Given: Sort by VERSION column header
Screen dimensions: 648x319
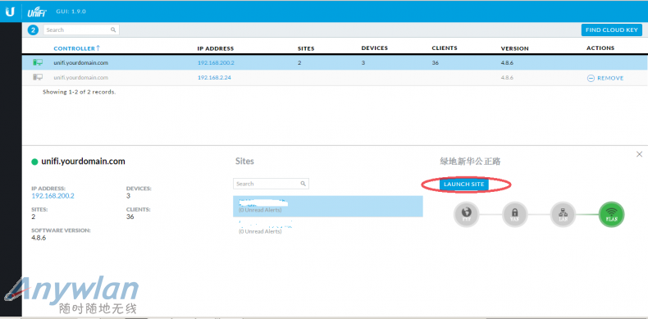Looking at the screenshot, I should [x=515, y=48].
